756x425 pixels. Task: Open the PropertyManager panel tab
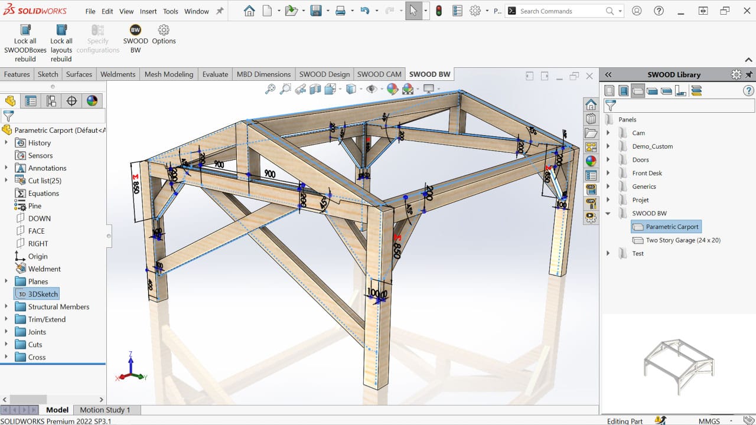[31, 100]
